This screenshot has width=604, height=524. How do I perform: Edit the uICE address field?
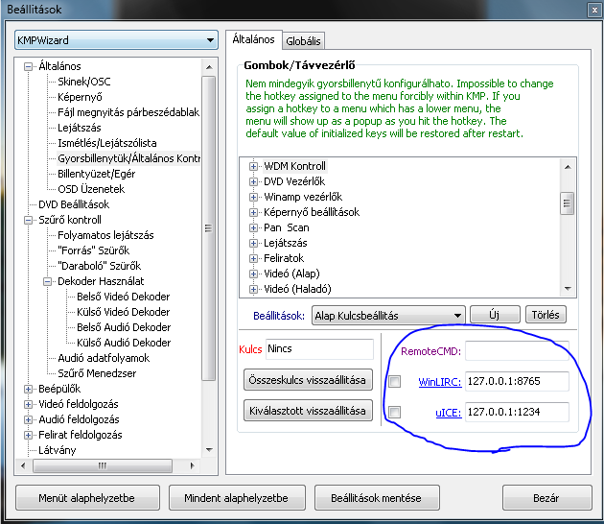pos(517,412)
